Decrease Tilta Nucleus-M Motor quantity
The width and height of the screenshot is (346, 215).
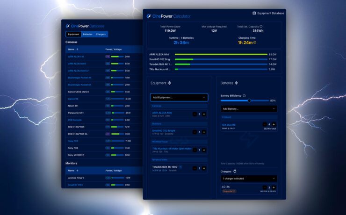[x=195, y=150]
